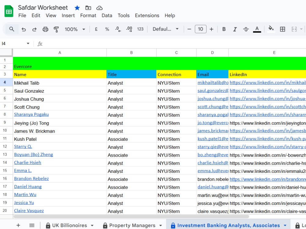
Task: Add a new sheet with plus
Action: (x=18, y=226)
